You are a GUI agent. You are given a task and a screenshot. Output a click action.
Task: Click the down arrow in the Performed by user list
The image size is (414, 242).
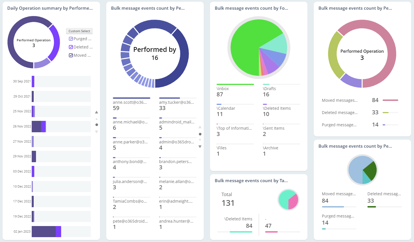tap(200, 147)
